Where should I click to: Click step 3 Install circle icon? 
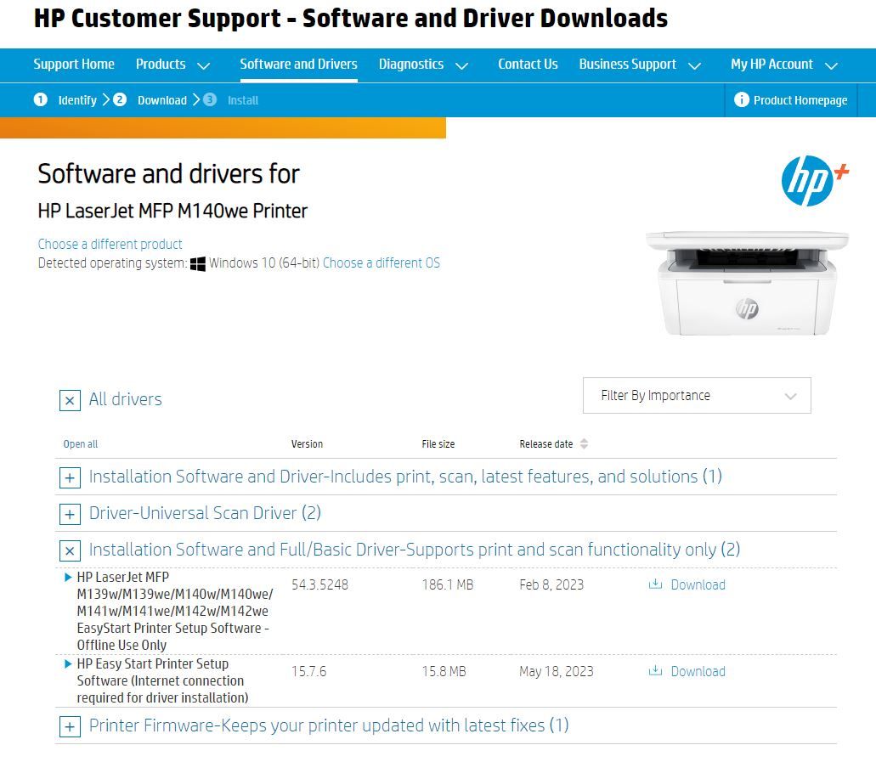click(210, 99)
